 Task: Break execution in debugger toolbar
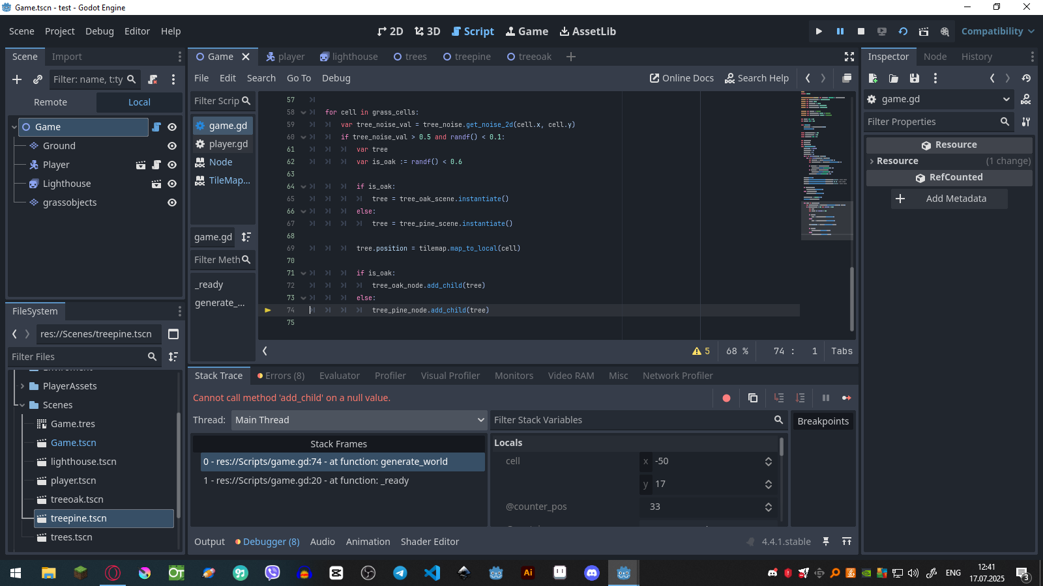(826, 398)
